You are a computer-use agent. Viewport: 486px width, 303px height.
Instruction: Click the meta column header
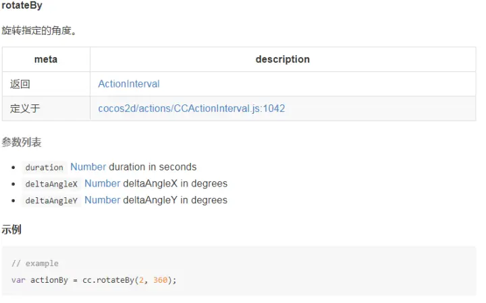46,59
